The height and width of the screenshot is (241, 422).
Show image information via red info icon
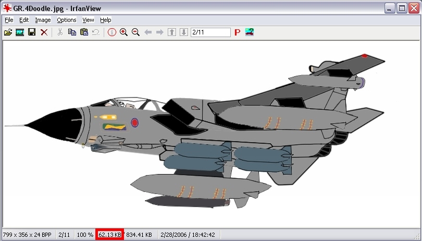click(x=112, y=32)
